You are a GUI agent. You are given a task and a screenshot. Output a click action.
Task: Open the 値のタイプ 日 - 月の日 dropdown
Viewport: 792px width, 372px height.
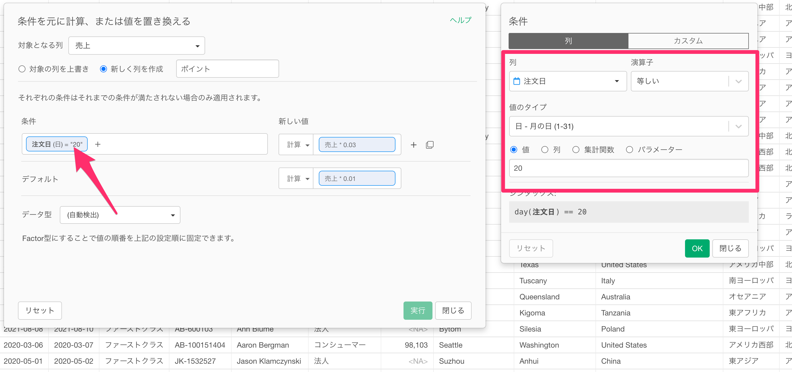628,126
